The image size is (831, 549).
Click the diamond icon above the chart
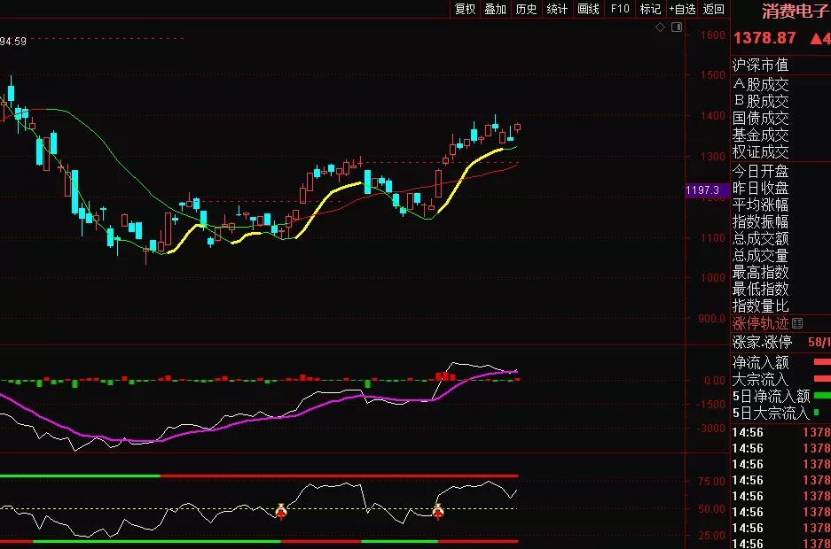click(x=660, y=27)
